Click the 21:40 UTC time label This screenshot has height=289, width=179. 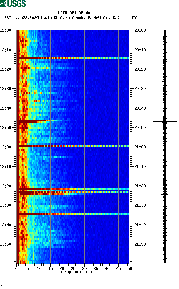point(140,225)
